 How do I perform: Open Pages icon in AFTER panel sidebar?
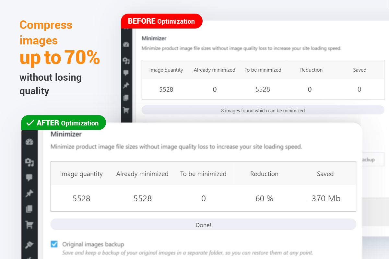click(29, 209)
